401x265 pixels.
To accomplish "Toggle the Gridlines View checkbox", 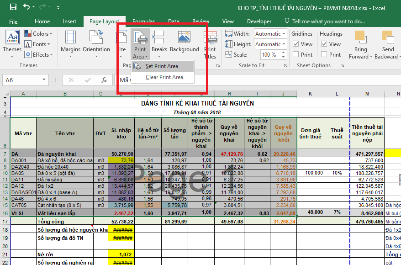I will (296, 44).
